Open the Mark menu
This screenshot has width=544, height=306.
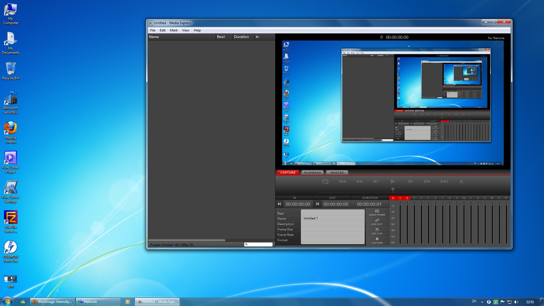(174, 30)
